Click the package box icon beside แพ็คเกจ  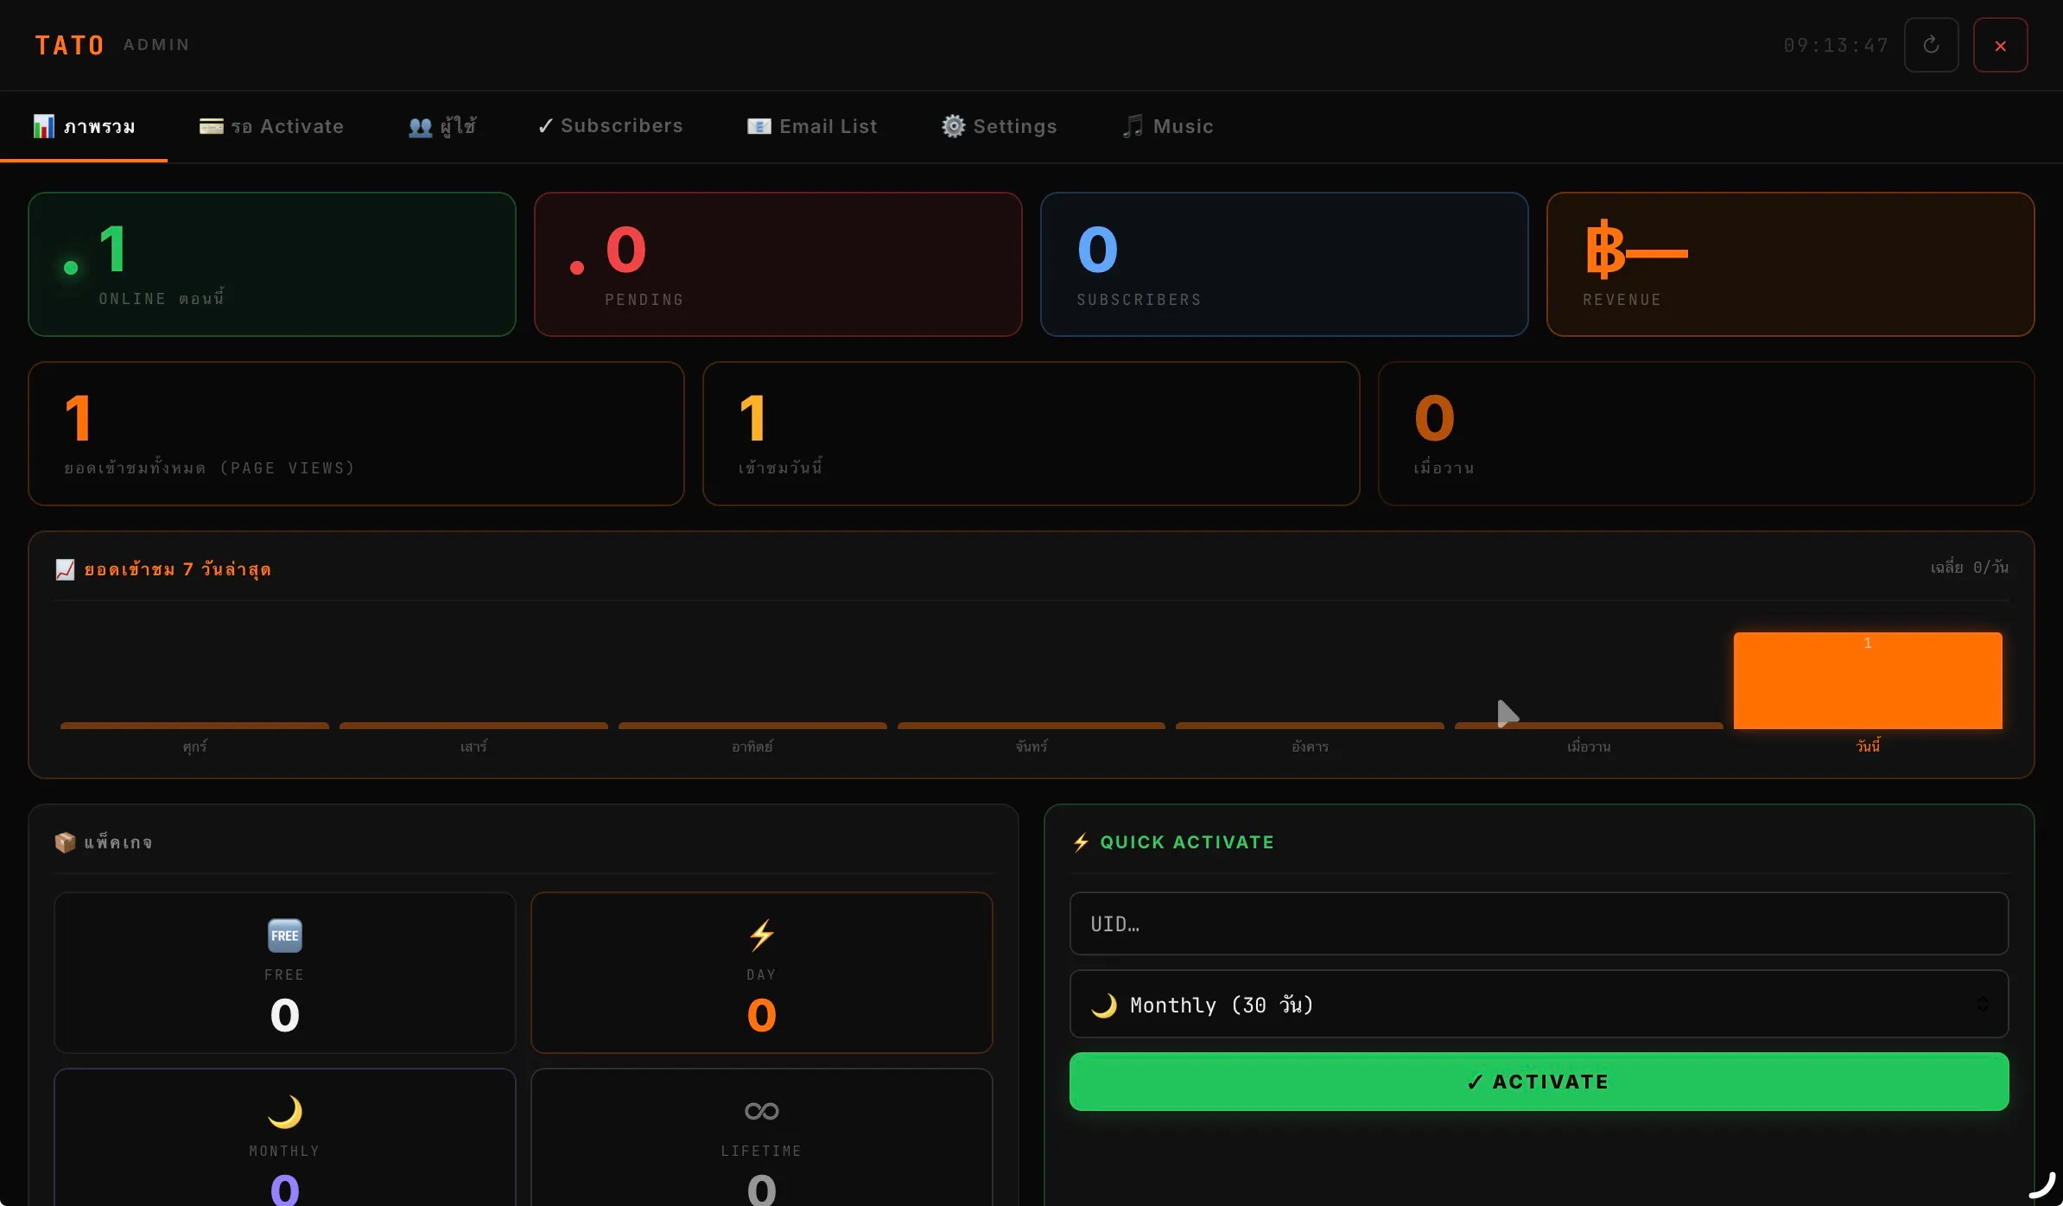click(65, 842)
